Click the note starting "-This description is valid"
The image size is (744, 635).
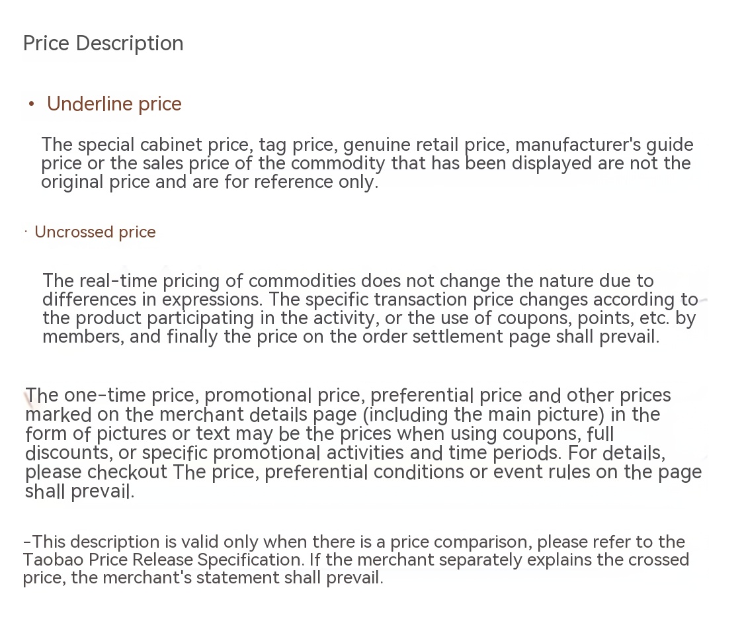click(x=356, y=560)
